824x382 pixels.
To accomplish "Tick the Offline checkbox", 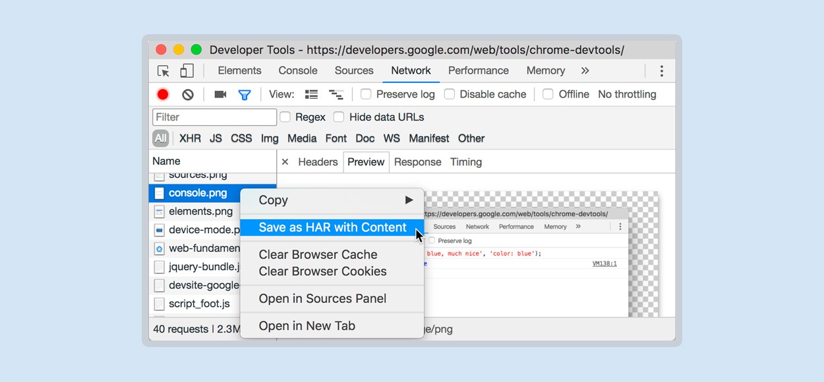I will click(548, 94).
